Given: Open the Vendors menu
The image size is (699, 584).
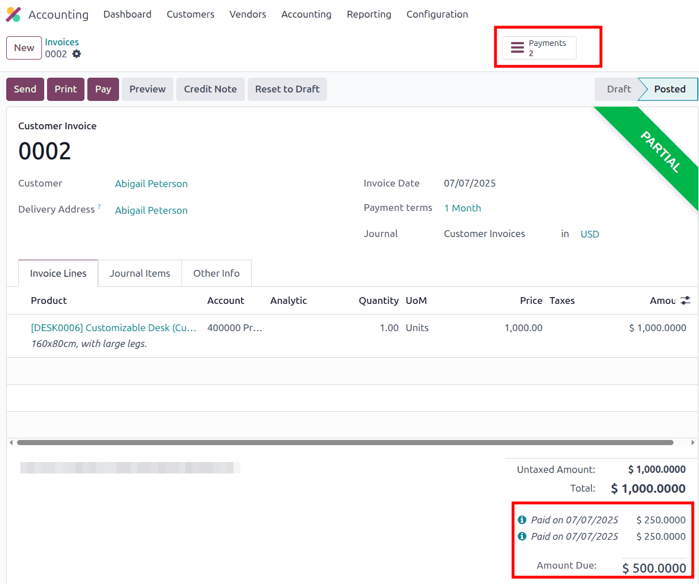Looking at the screenshot, I should pos(248,14).
